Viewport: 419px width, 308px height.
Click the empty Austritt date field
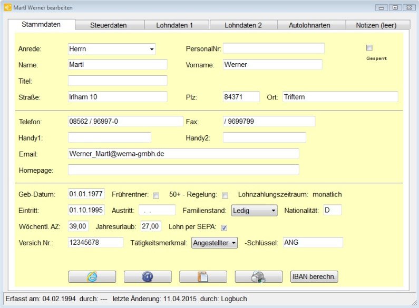click(157, 210)
